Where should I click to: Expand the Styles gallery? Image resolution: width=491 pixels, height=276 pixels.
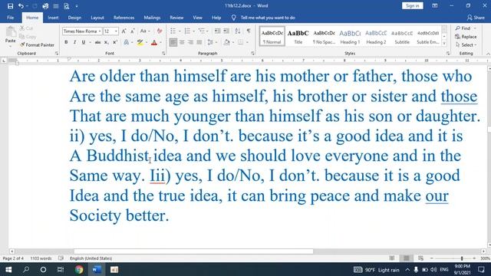click(444, 44)
